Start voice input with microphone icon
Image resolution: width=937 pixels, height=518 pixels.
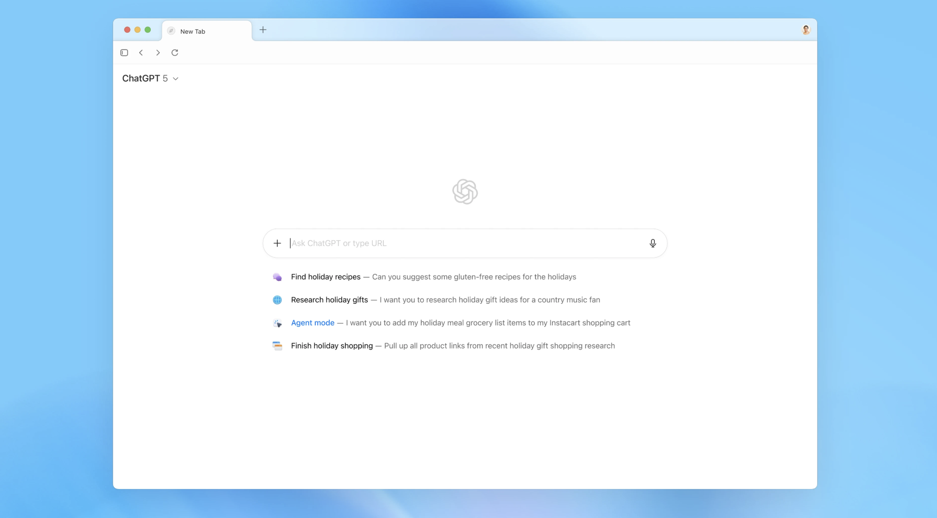(x=652, y=243)
